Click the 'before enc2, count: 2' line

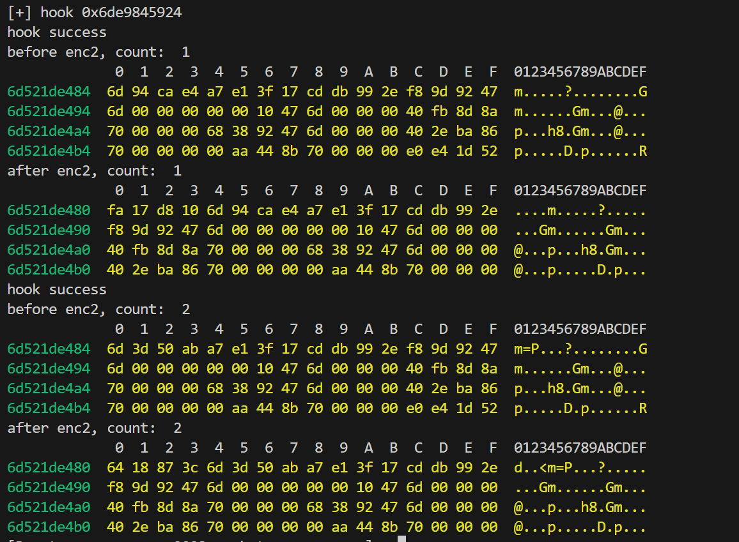[98, 309]
